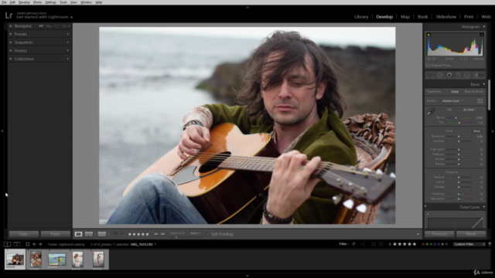Viewport: 495px width, 278px height.
Task: Expand the Collections panel
Action: (x=11, y=59)
